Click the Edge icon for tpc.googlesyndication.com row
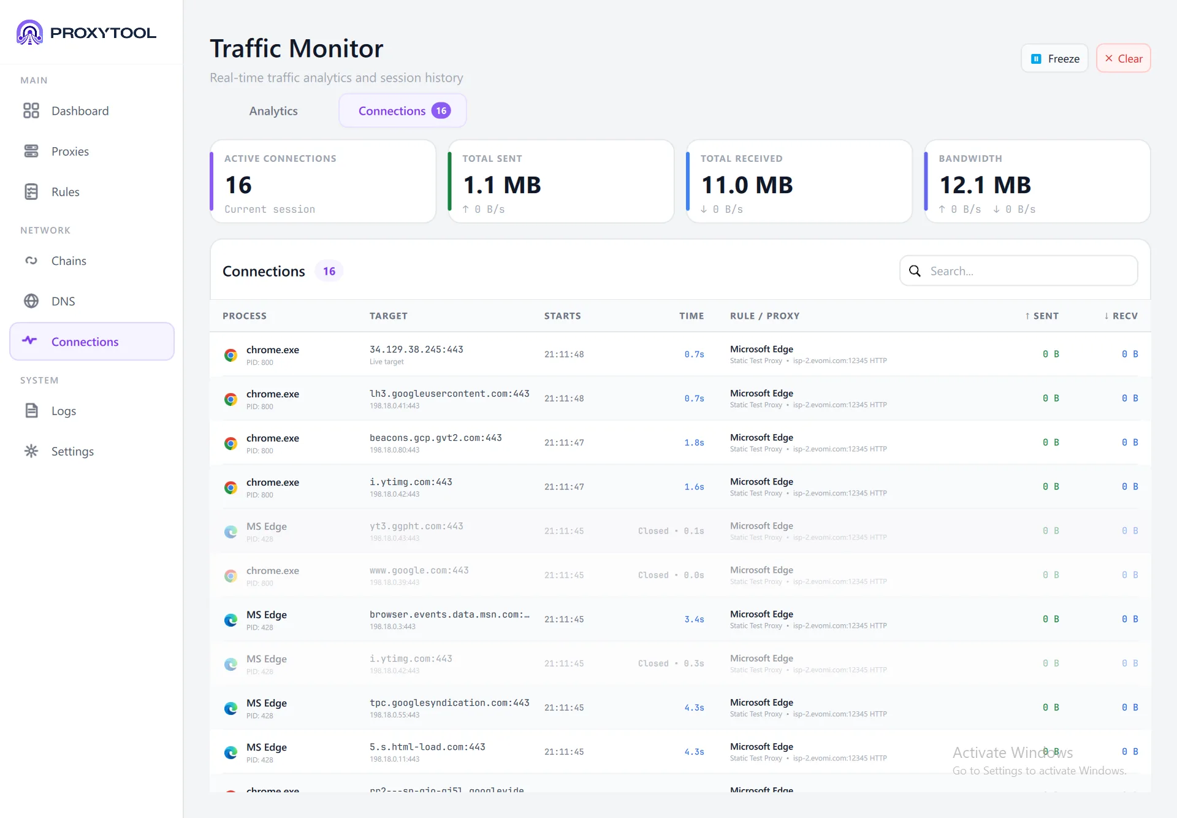1177x818 pixels. (x=230, y=708)
